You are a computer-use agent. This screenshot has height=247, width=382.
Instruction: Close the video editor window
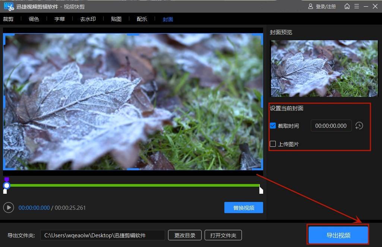tap(375, 6)
